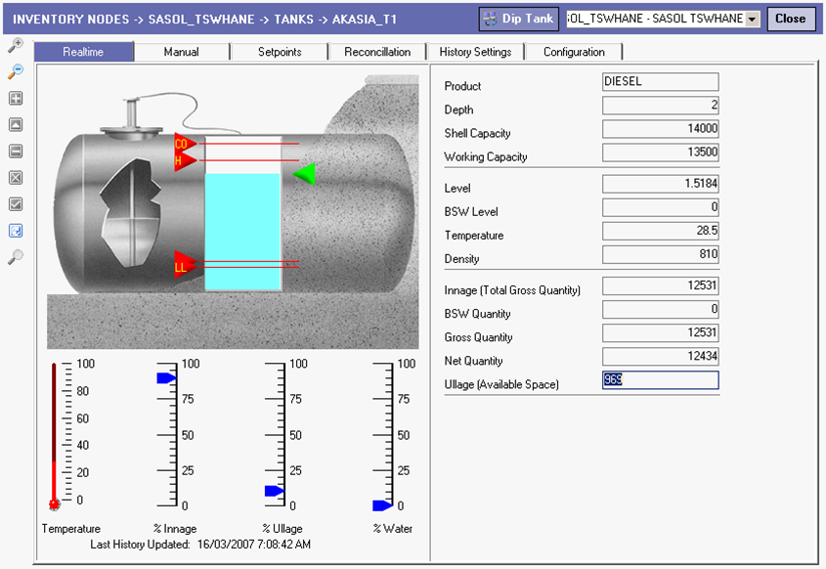Click the plus box sidebar icon
The height and width of the screenshot is (569, 826).
[16, 98]
